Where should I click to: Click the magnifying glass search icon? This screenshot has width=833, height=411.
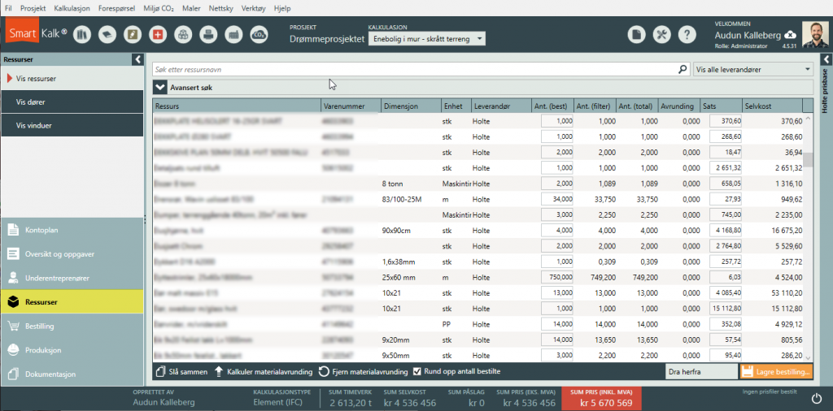(x=683, y=70)
